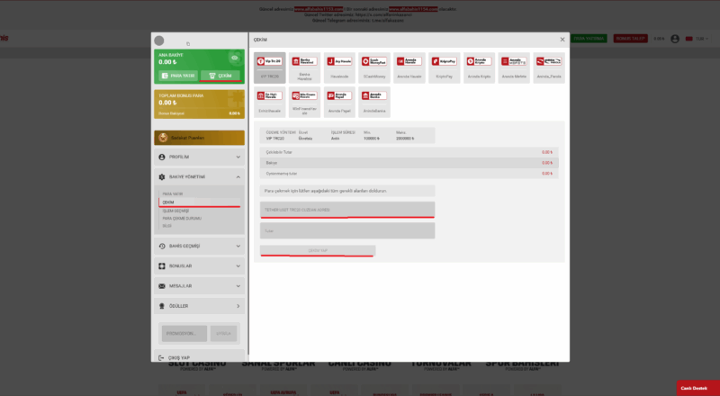Viewport: 720px width, 396px height.
Task: Select the Havalecode withdrawal option
Action: 339,67
